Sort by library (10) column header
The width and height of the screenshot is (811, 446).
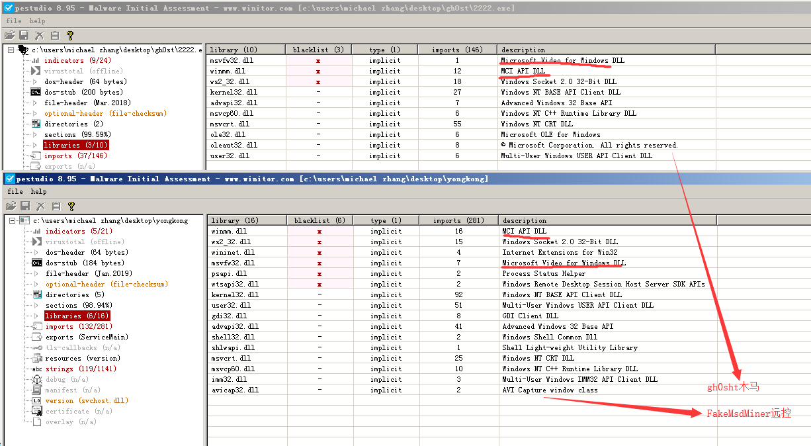(x=246, y=50)
